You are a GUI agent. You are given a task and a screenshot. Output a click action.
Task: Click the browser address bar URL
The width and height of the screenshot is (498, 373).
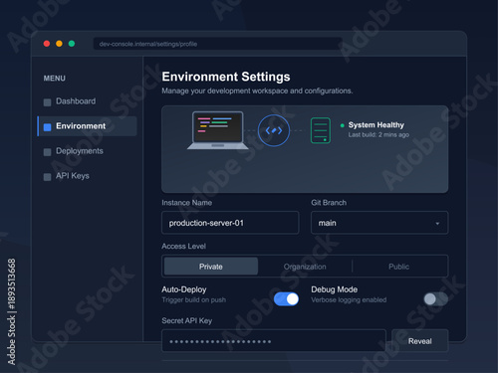click(217, 44)
